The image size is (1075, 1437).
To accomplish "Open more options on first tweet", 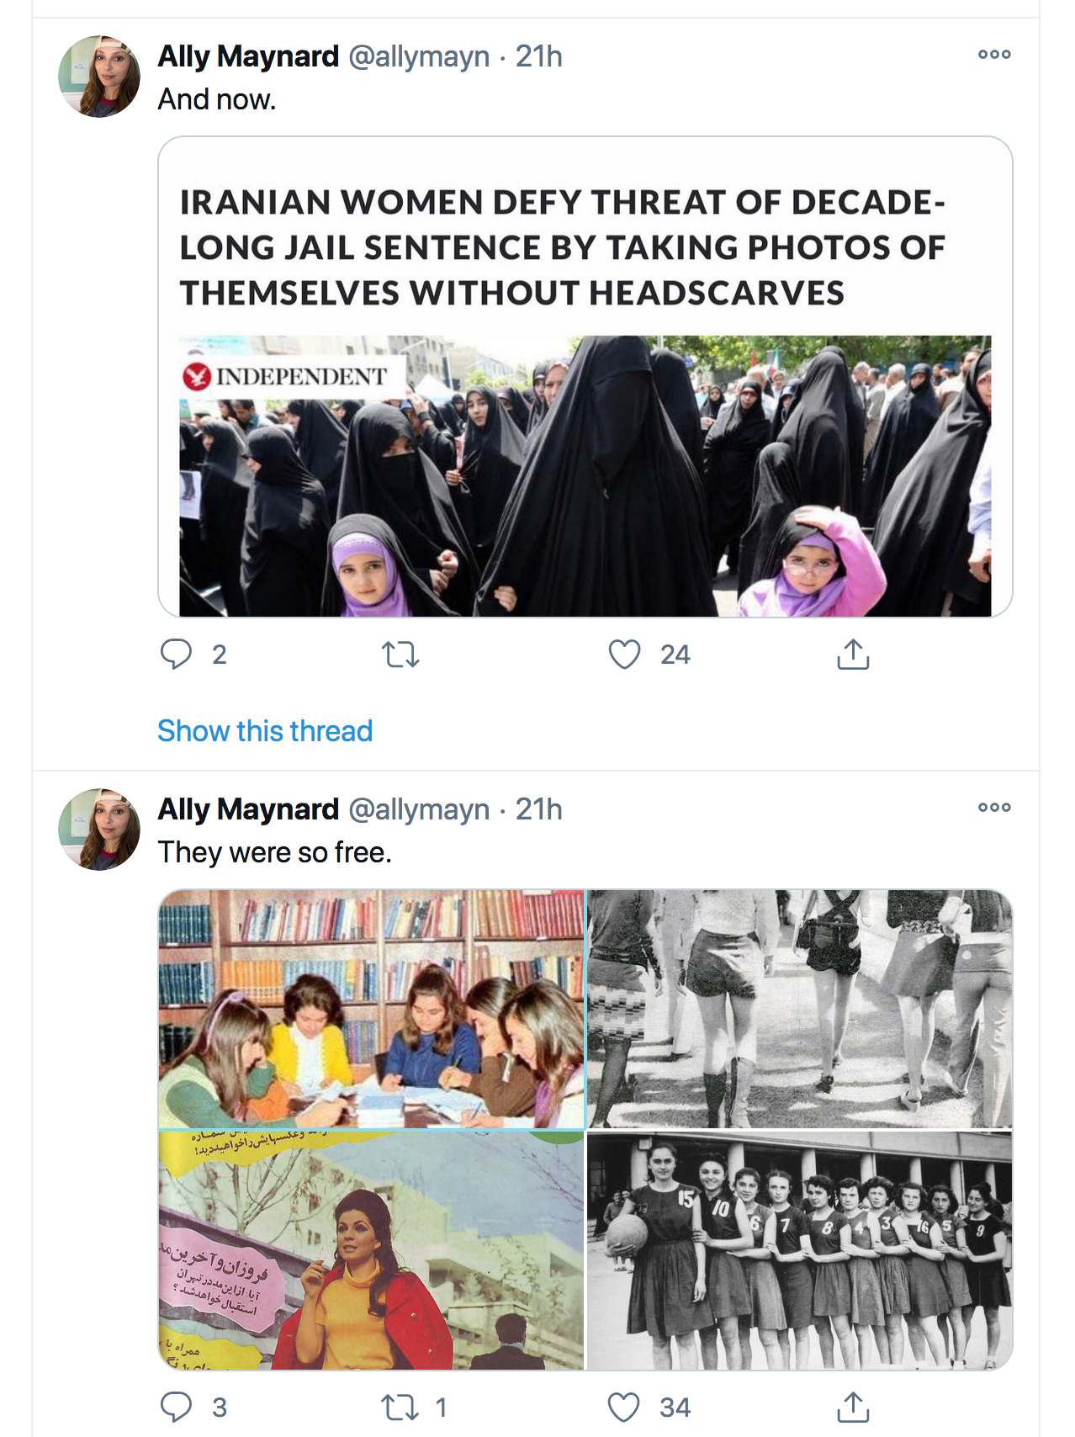I will pyautogui.click(x=994, y=54).
